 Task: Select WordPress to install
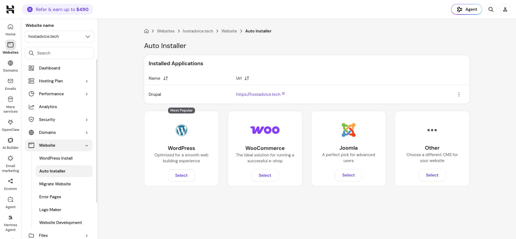(182, 175)
